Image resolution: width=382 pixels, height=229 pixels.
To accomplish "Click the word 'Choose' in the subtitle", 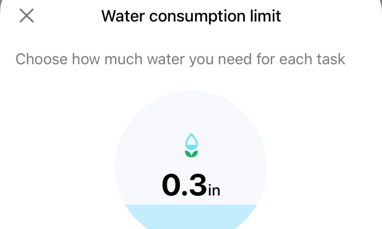I will [42, 60].
